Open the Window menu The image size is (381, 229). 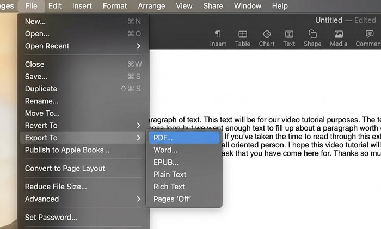click(x=247, y=6)
